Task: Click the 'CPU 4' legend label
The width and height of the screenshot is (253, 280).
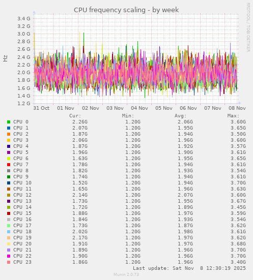Action: tap(21, 146)
